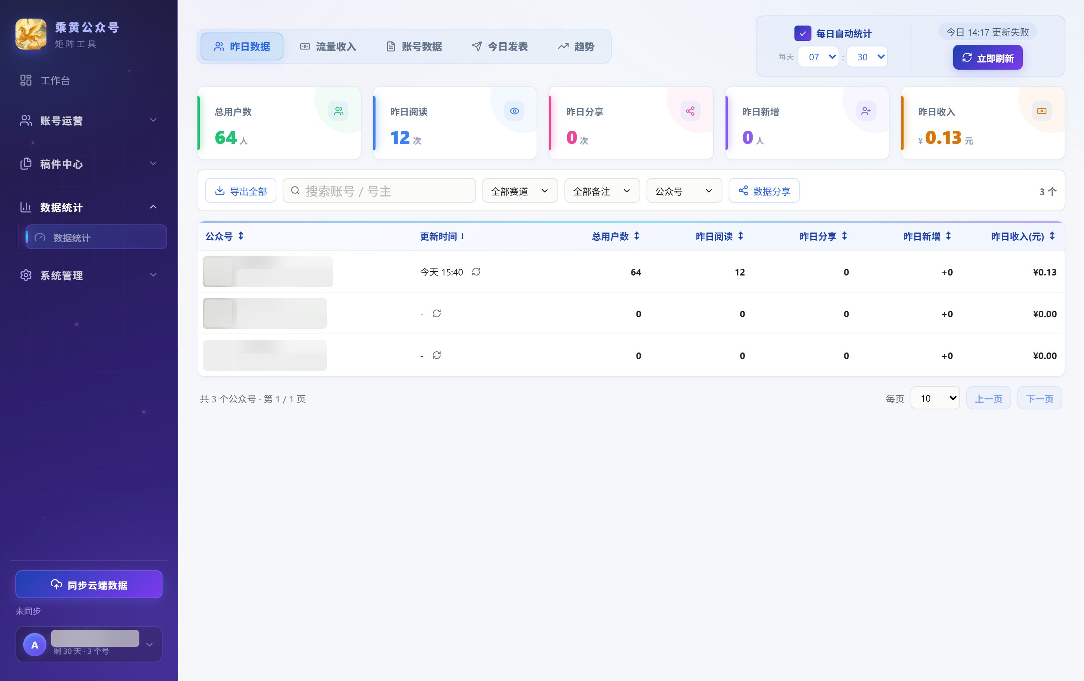This screenshot has height=681, width=1084.
Task: Click 下一页 pagination button
Action: point(1039,398)
